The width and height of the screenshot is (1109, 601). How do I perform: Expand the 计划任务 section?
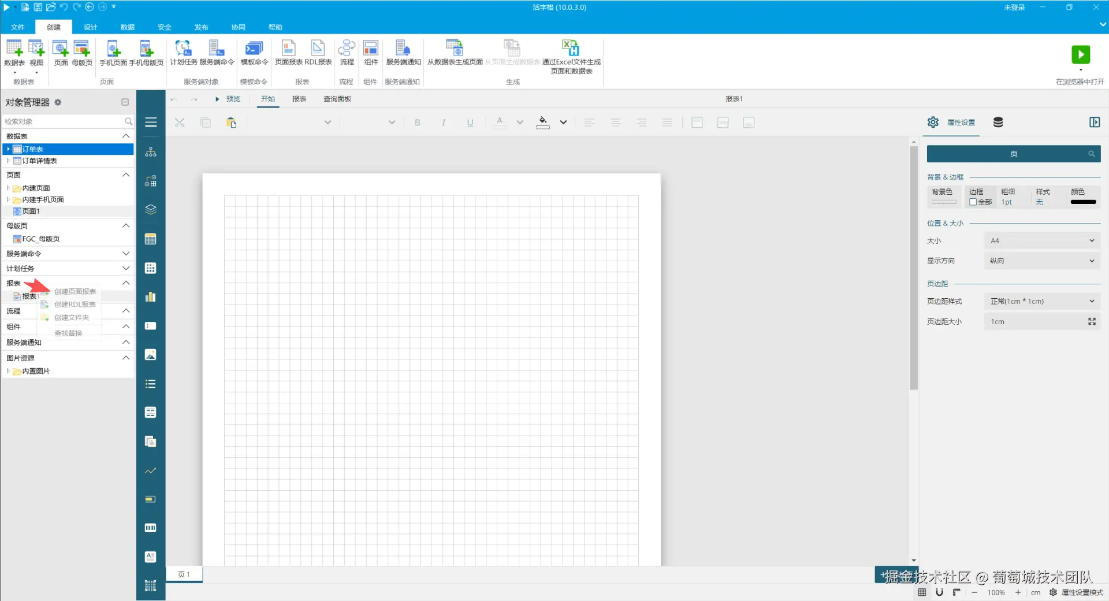click(x=126, y=269)
